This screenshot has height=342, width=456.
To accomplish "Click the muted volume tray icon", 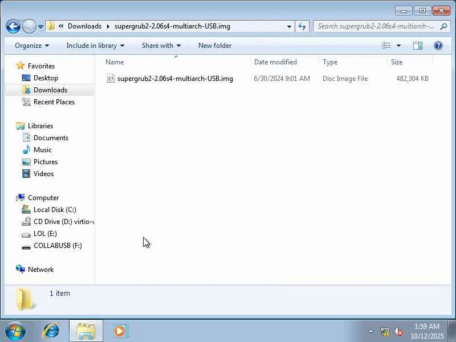I will click(x=398, y=331).
